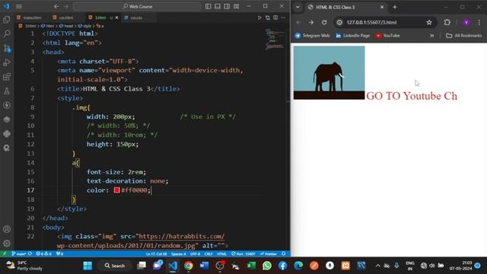Screen dimensions: 487x274
Task: Close the HTML & CSS Class 3 tab
Action: [382, 7]
